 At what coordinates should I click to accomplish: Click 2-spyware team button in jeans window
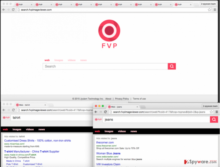210,106
